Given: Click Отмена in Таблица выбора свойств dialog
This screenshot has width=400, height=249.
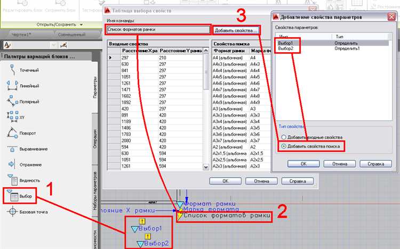Looking at the screenshot, I should [x=261, y=181].
